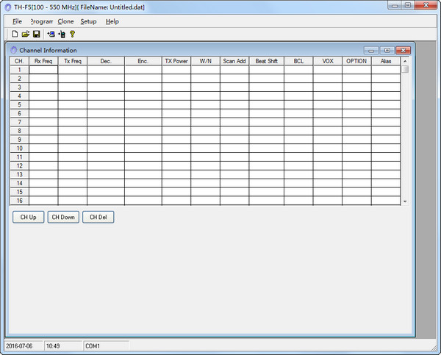
Task: Maximize the Channel Information child window
Action: [387, 51]
